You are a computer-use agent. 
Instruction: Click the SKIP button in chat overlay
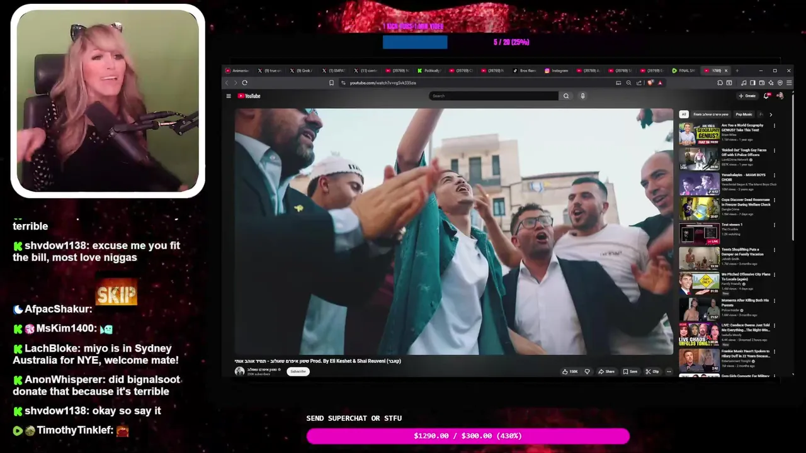pyautogui.click(x=116, y=294)
